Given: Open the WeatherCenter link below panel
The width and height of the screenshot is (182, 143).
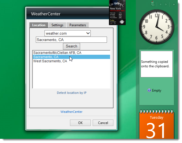Looking at the screenshot, I should (x=71, y=112).
